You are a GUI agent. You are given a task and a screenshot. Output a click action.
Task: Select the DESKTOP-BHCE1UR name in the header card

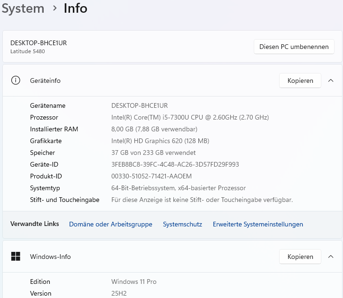coord(39,43)
